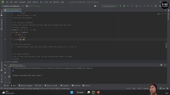Screen dimensions: 170x95
Task: Jump to previous highlighted problem arrow
Action: (162, 14)
